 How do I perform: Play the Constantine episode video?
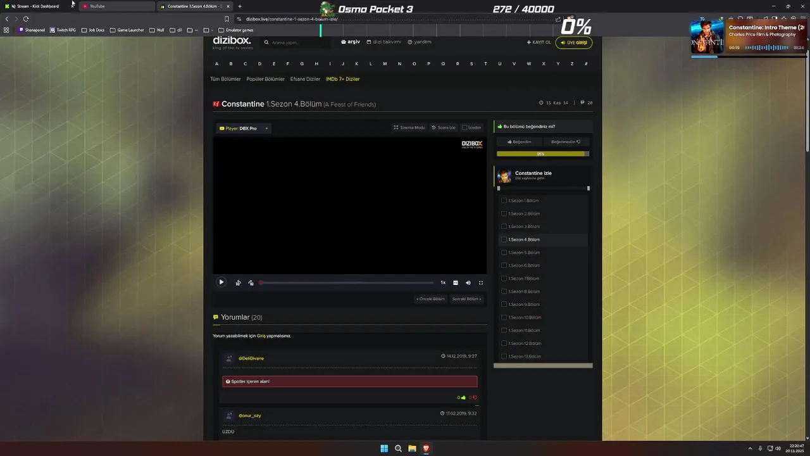click(x=221, y=282)
